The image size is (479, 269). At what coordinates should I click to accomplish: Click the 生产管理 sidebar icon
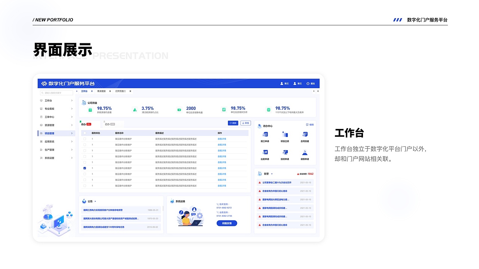pyautogui.click(x=41, y=150)
